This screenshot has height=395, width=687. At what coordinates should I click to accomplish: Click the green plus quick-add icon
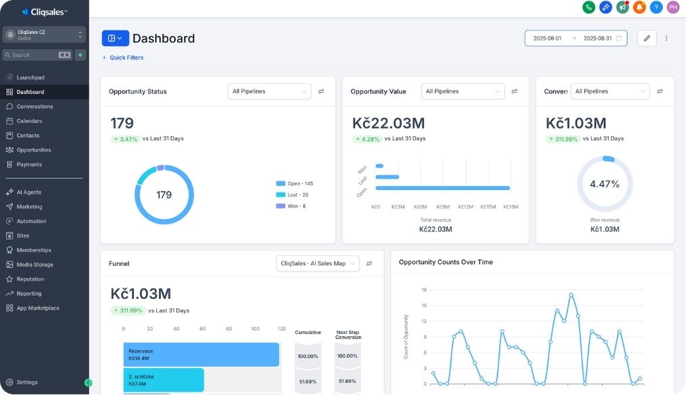80,55
